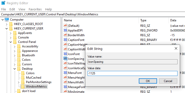Click the HKEY_CLASSES_ROOT folder icon
Viewport: 185px width, 93px height.
tap(11, 24)
